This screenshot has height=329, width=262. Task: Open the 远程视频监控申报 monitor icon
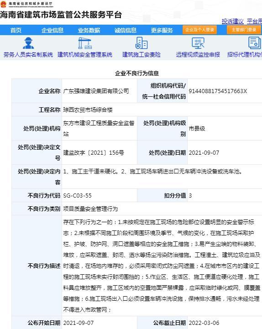point(198,43)
